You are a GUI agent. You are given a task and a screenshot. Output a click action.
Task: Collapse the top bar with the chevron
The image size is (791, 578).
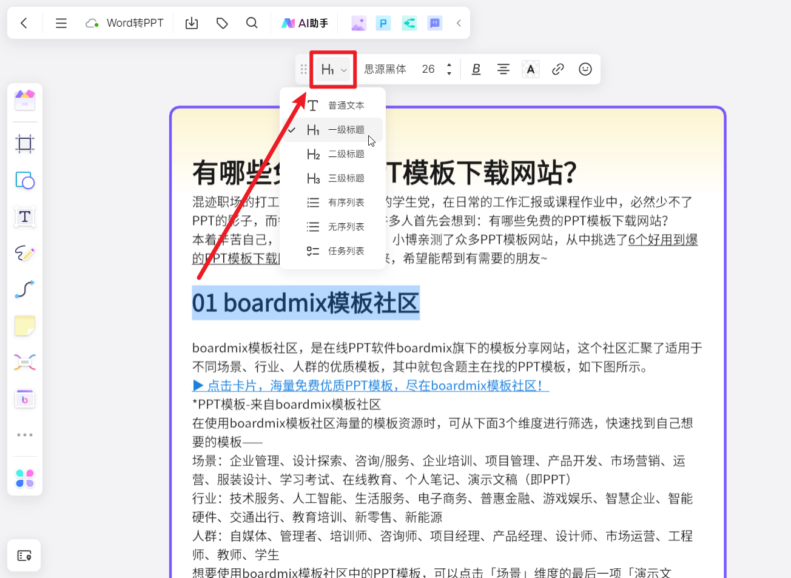[x=459, y=22]
